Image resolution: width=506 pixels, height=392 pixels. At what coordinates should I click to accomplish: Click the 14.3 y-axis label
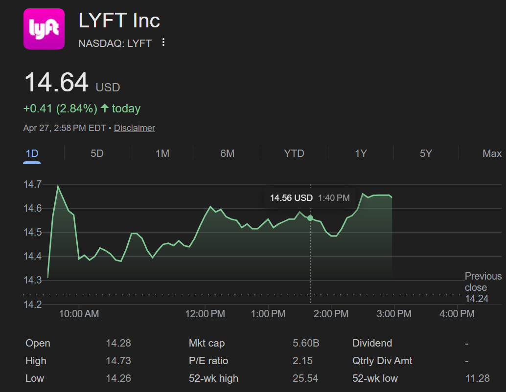(x=33, y=280)
